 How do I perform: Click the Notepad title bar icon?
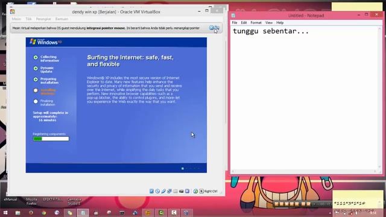[233, 16]
